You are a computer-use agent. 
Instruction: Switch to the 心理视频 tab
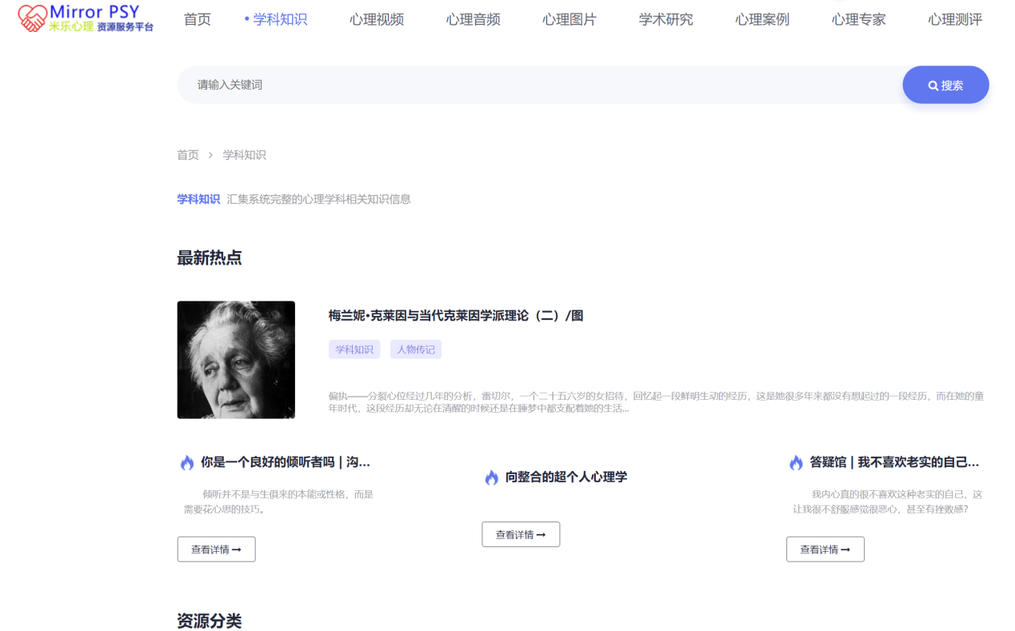[x=376, y=19]
